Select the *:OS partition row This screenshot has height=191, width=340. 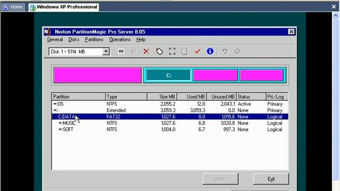(x=170, y=104)
